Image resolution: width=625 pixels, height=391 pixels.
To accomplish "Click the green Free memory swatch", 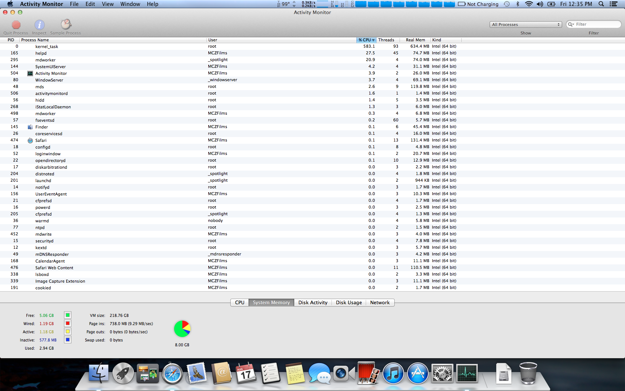I will coord(68,315).
